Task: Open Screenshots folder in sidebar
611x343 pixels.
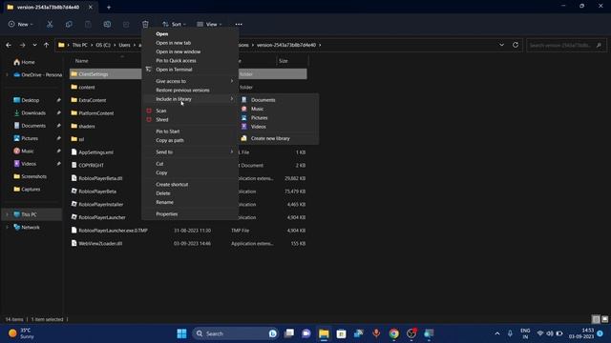Action: 30,176
